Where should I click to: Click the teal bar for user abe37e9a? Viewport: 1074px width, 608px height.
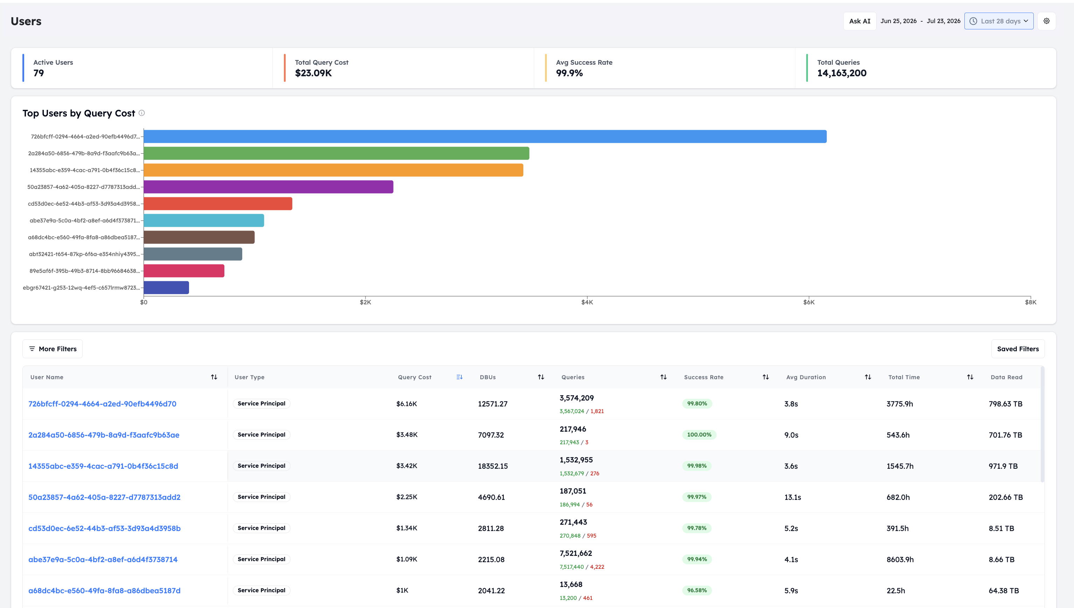click(204, 220)
